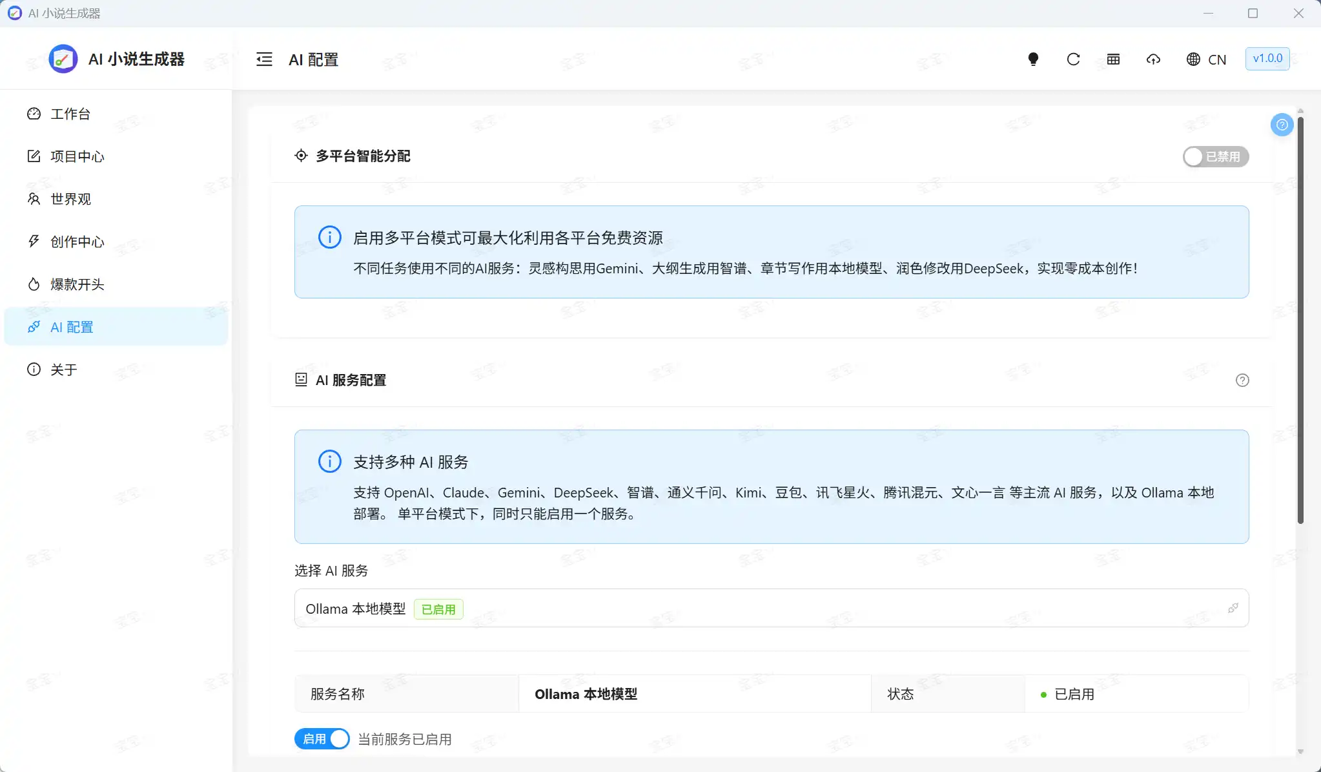Screen dimensions: 1321x772
Task: Open the help icon next to AI 服务配置
Action: (x=1242, y=381)
